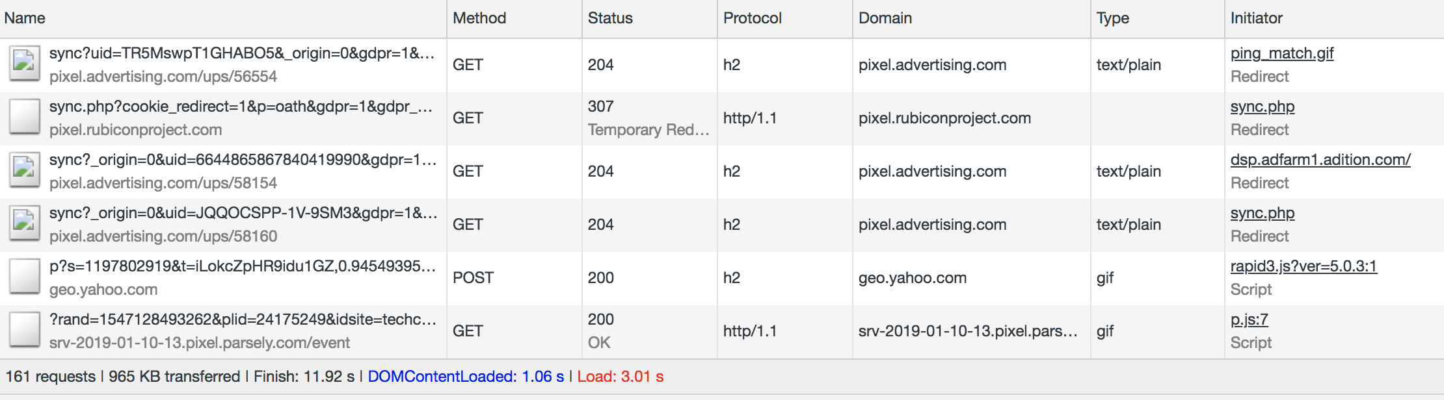This screenshot has width=1444, height=400.
Task: Sort requests by the Name column header
Action: pyautogui.click(x=223, y=18)
